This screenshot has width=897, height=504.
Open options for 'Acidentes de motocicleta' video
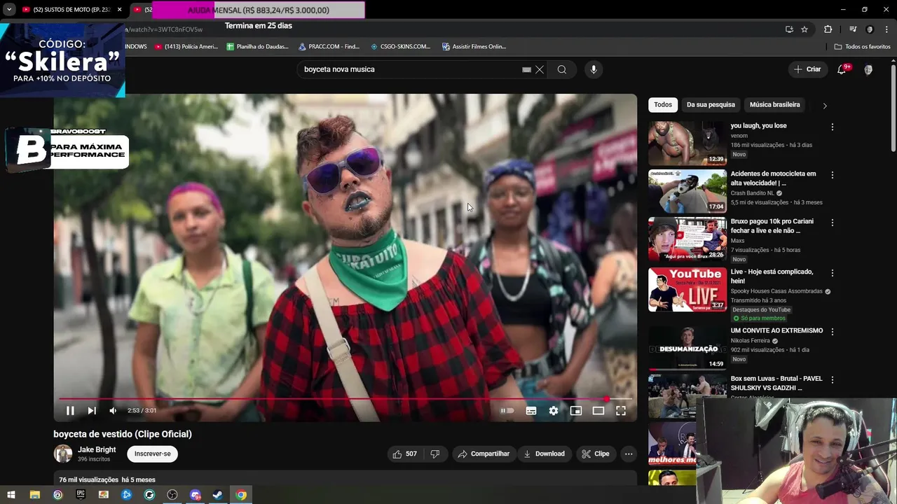(833, 175)
